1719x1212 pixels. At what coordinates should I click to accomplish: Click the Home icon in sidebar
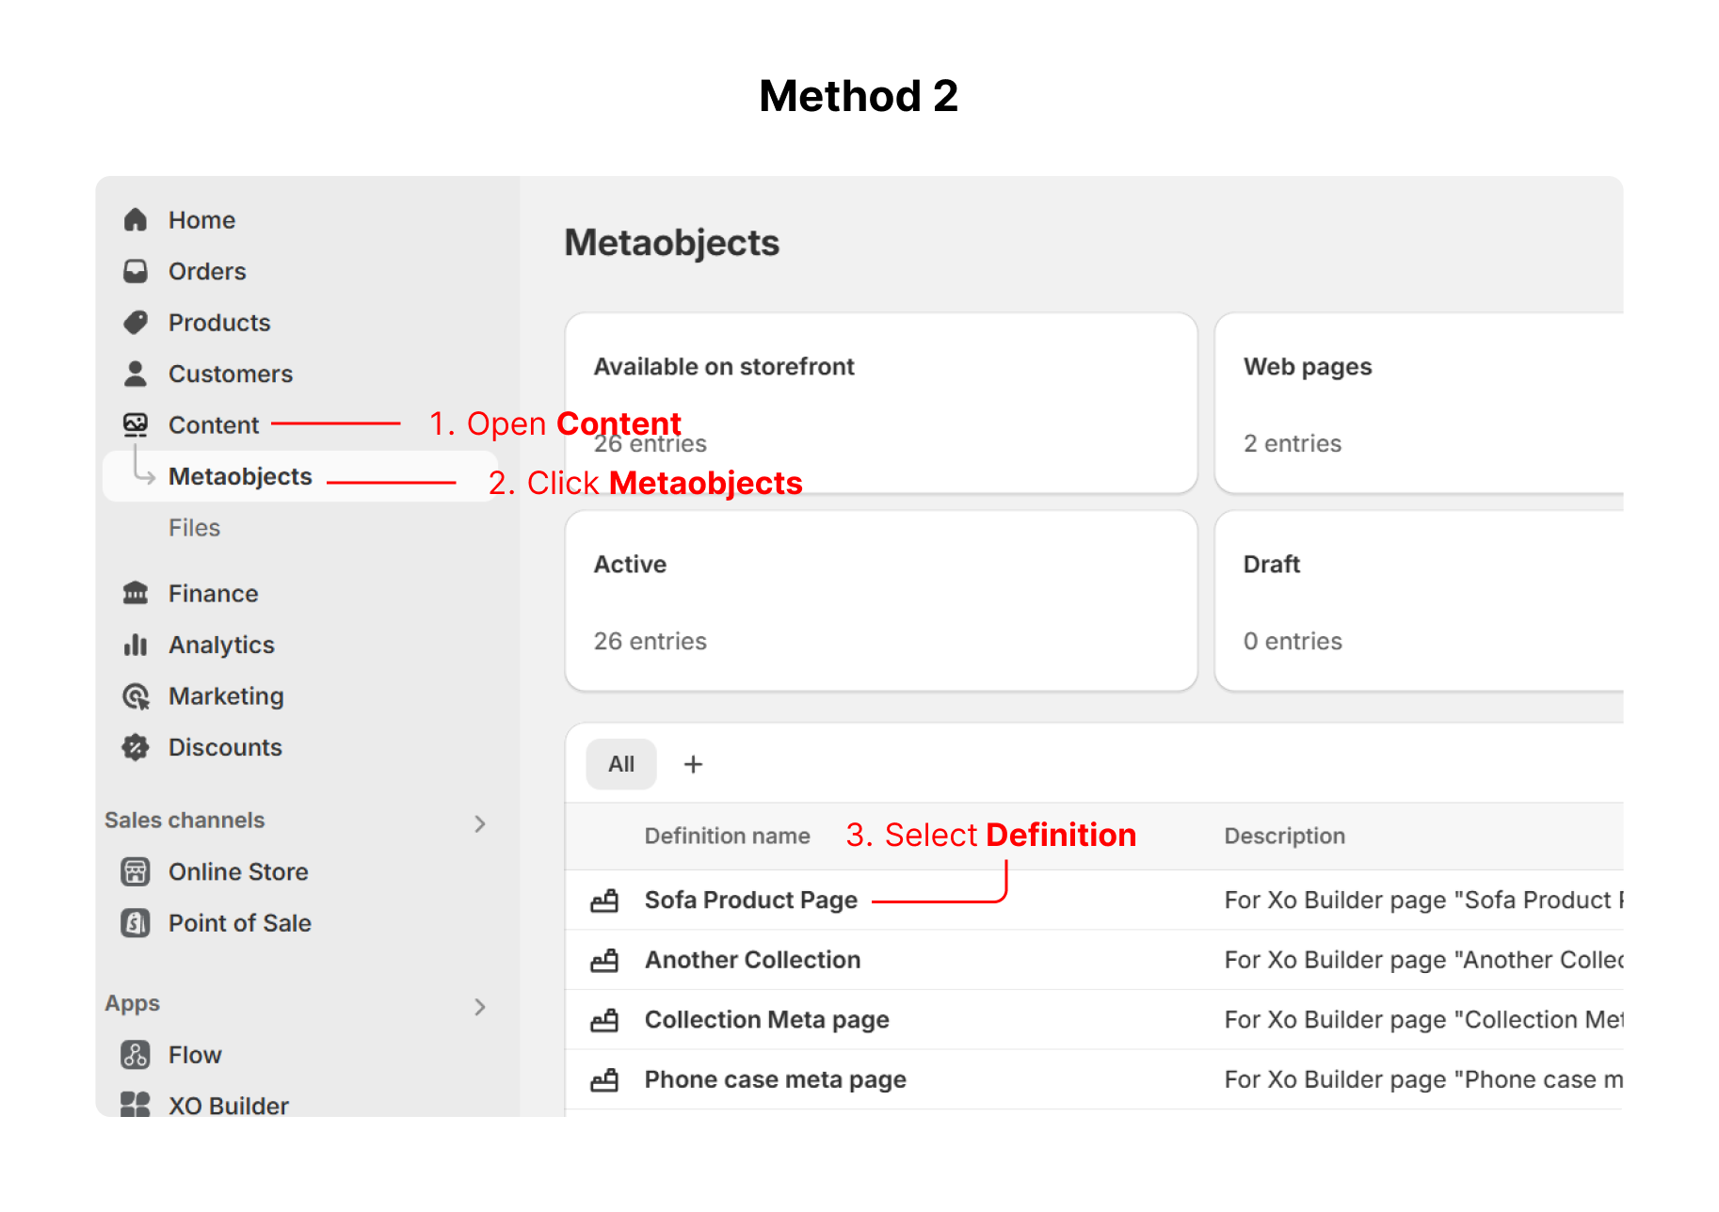coord(136,220)
